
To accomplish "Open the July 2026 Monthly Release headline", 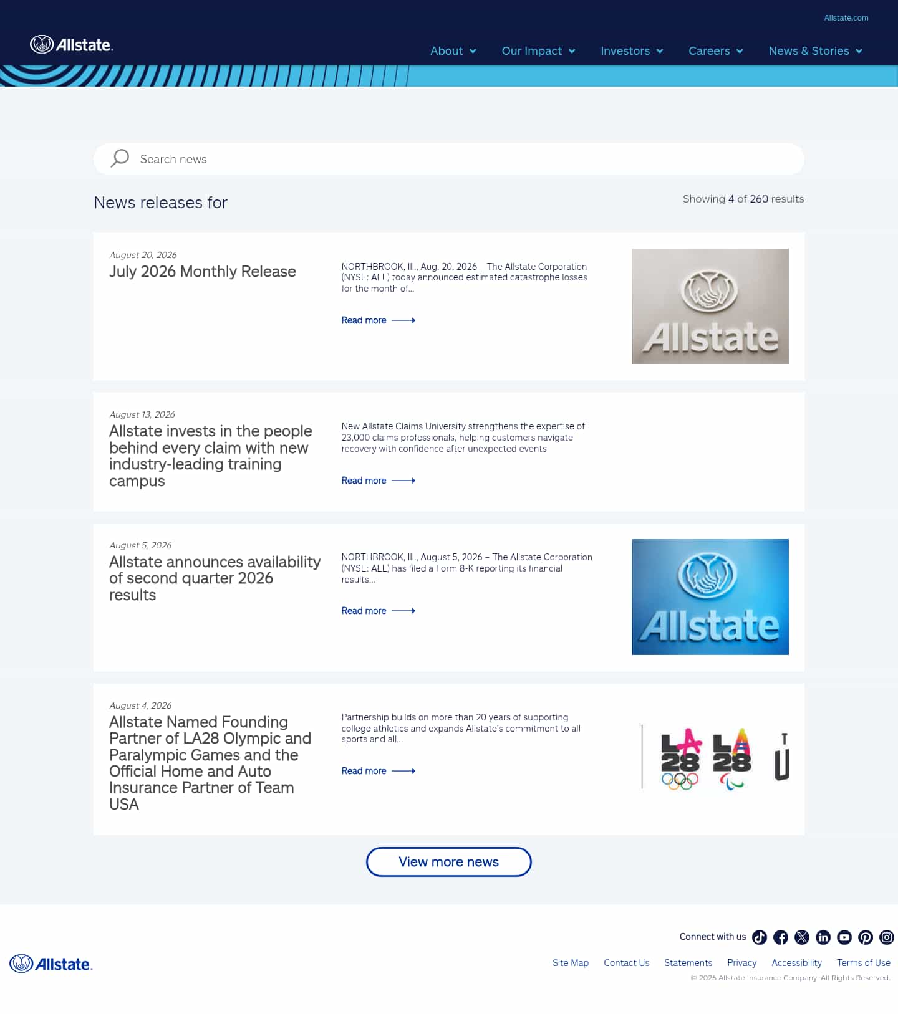I will 202,272.
